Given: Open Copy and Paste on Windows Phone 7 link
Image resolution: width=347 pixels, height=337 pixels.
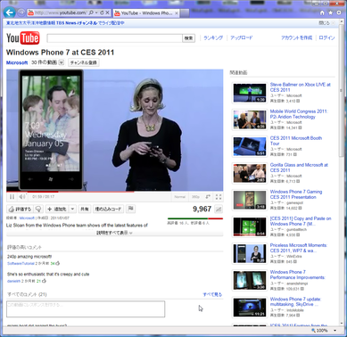Looking at the screenshot, I should (x=301, y=221).
